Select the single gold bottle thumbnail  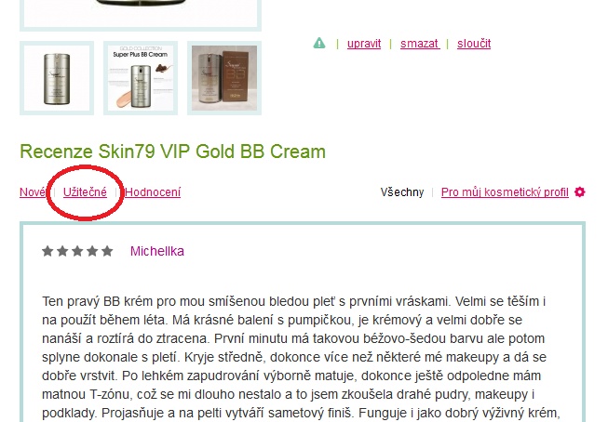57,78
